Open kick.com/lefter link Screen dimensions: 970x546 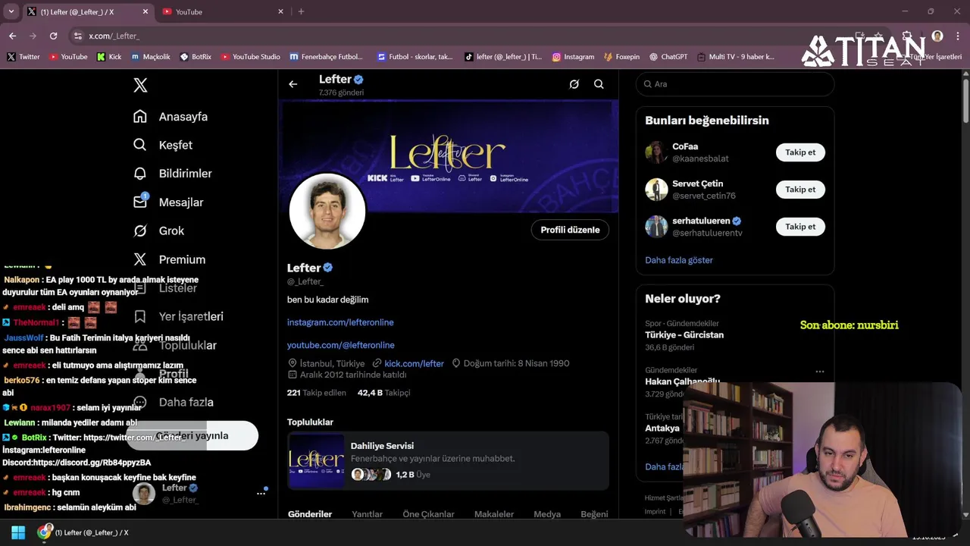[x=414, y=363]
